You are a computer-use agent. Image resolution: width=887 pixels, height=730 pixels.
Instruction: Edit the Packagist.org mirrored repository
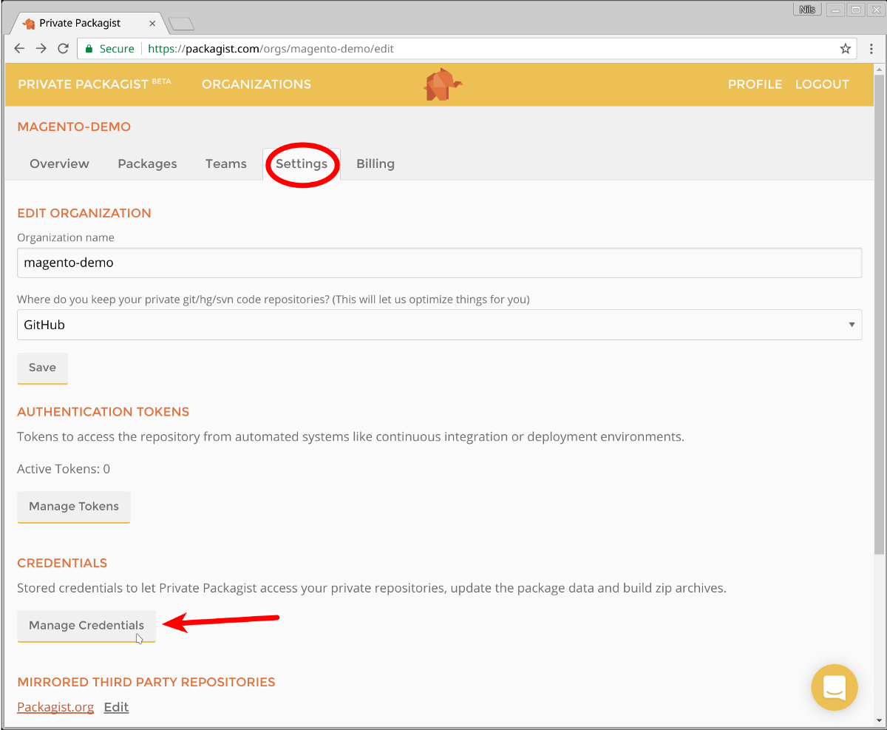tap(116, 707)
